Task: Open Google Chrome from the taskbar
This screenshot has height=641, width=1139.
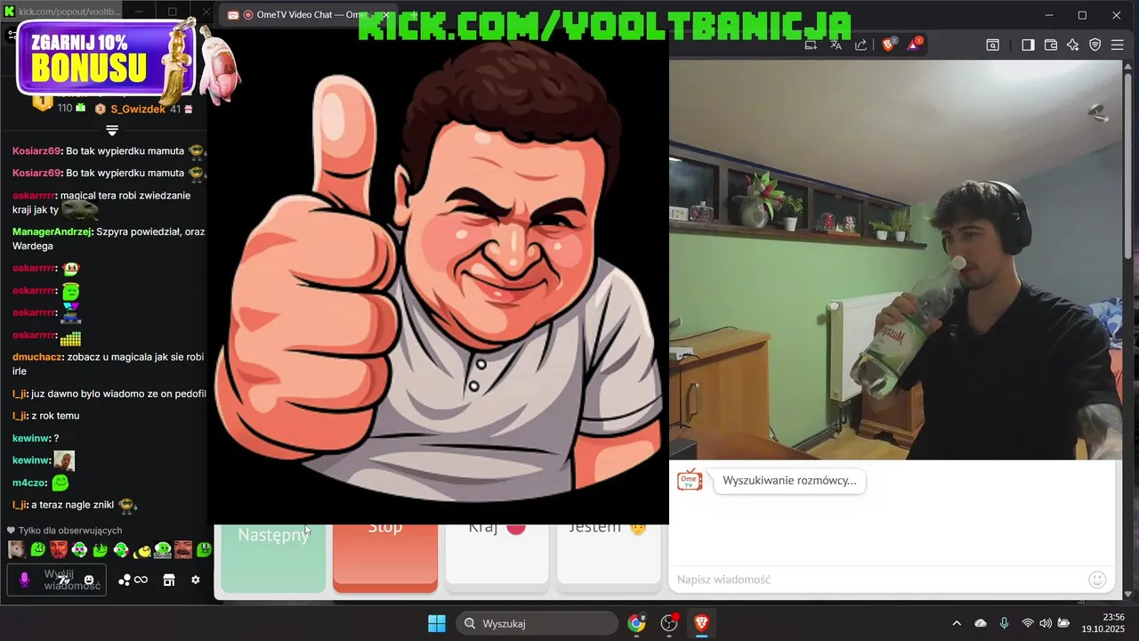Action: coord(636,623)
